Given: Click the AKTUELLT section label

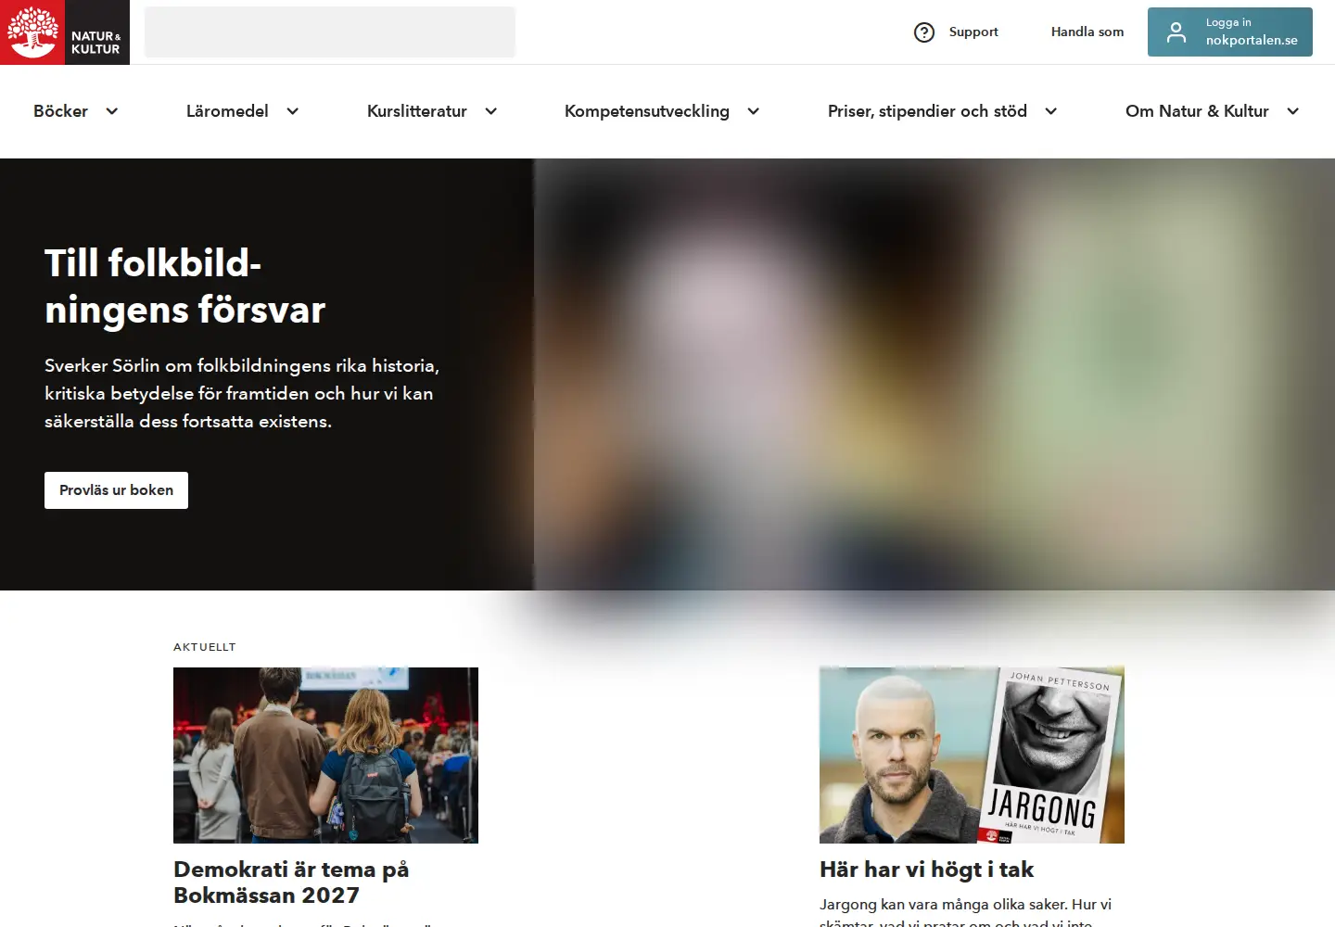Looking at the screenshot, I should [205, 647].
